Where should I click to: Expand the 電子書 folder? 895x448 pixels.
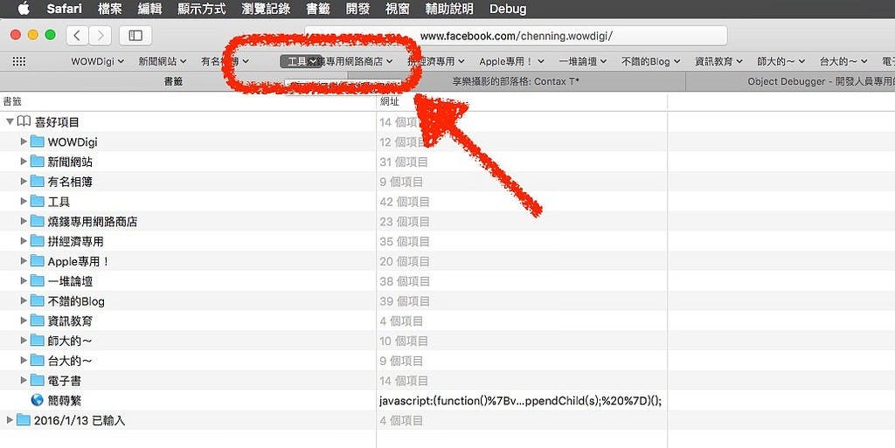(x=24, y=380)
